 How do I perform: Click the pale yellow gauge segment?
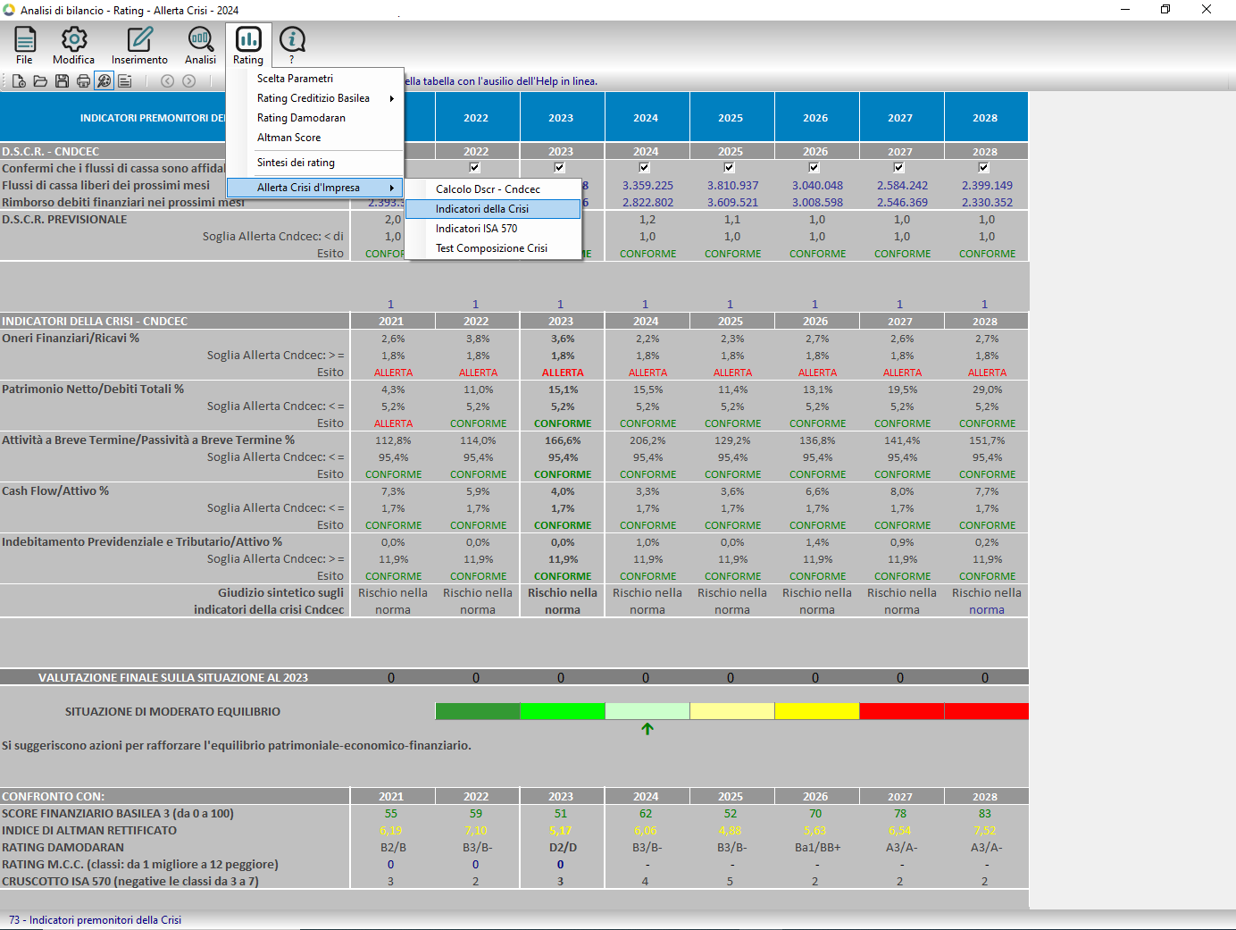732,711
